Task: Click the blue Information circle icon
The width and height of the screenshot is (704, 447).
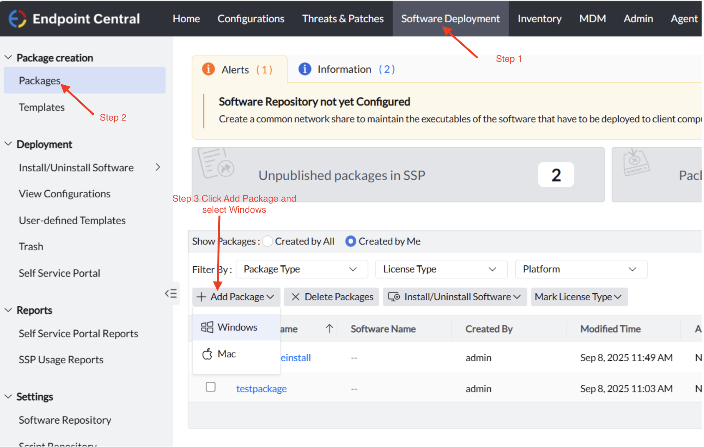Action: pos(305,69)
